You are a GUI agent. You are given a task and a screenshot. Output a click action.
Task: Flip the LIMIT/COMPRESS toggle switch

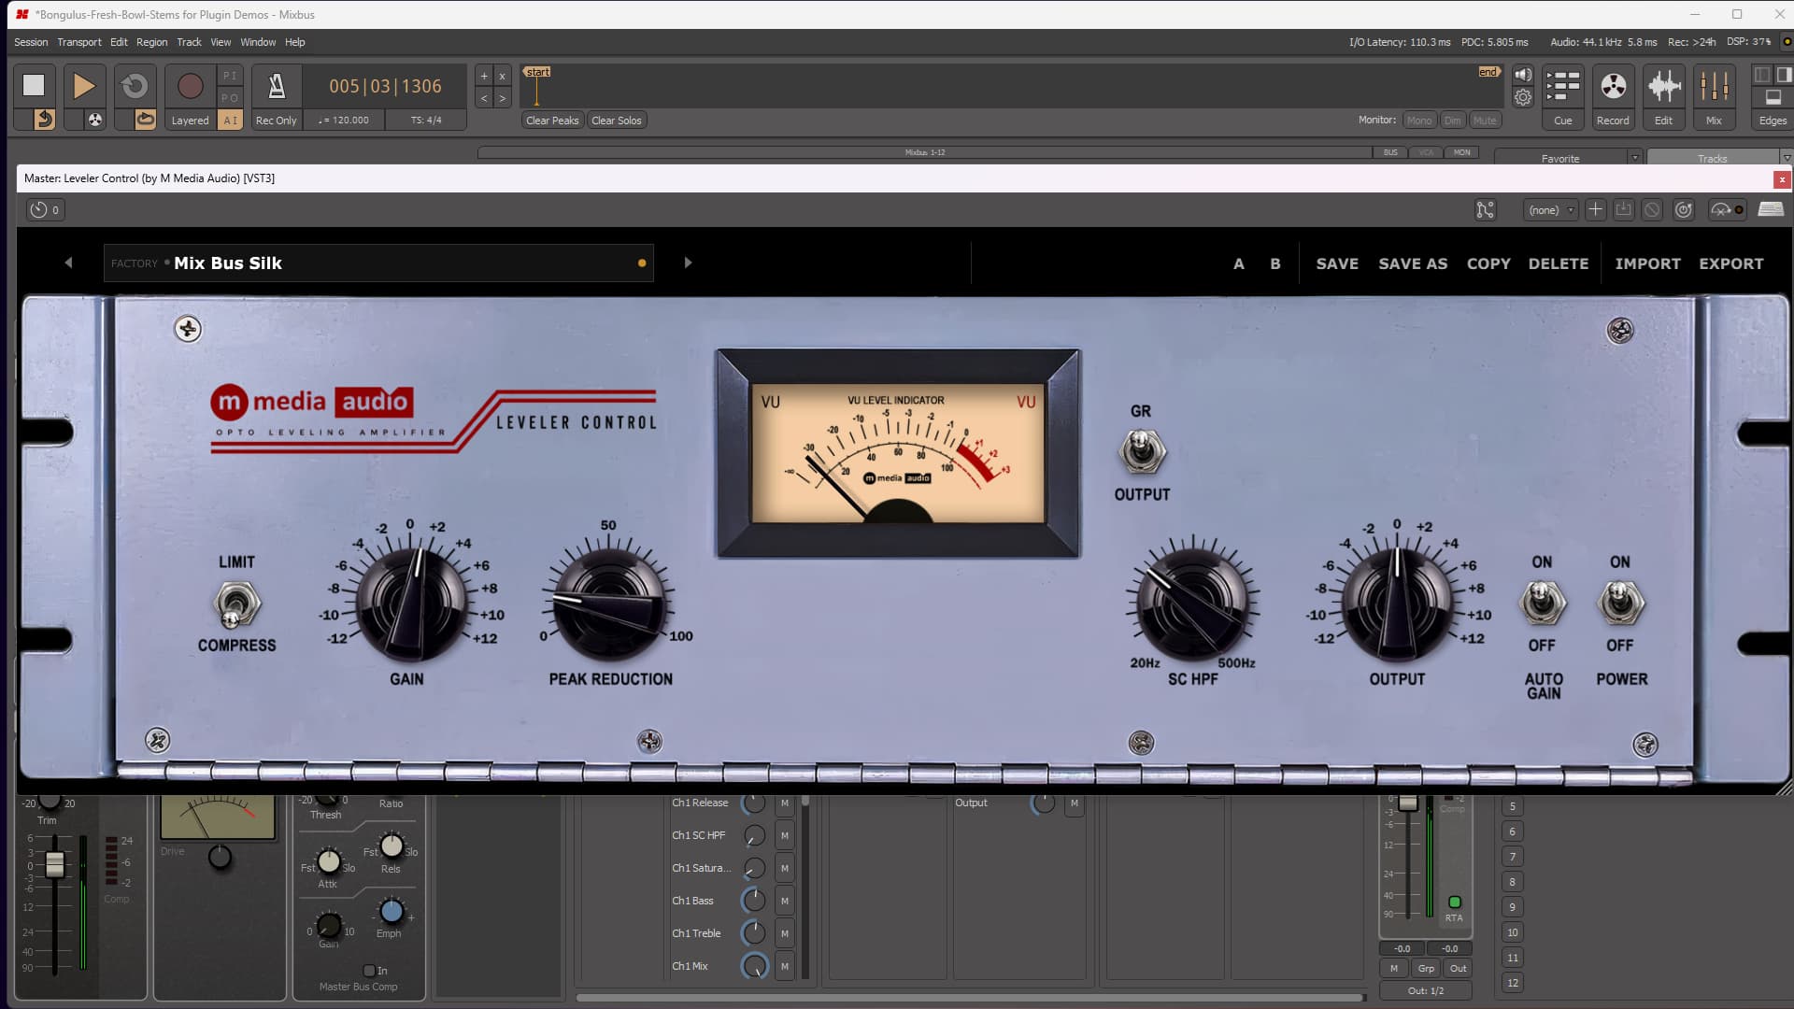(235, 604)
